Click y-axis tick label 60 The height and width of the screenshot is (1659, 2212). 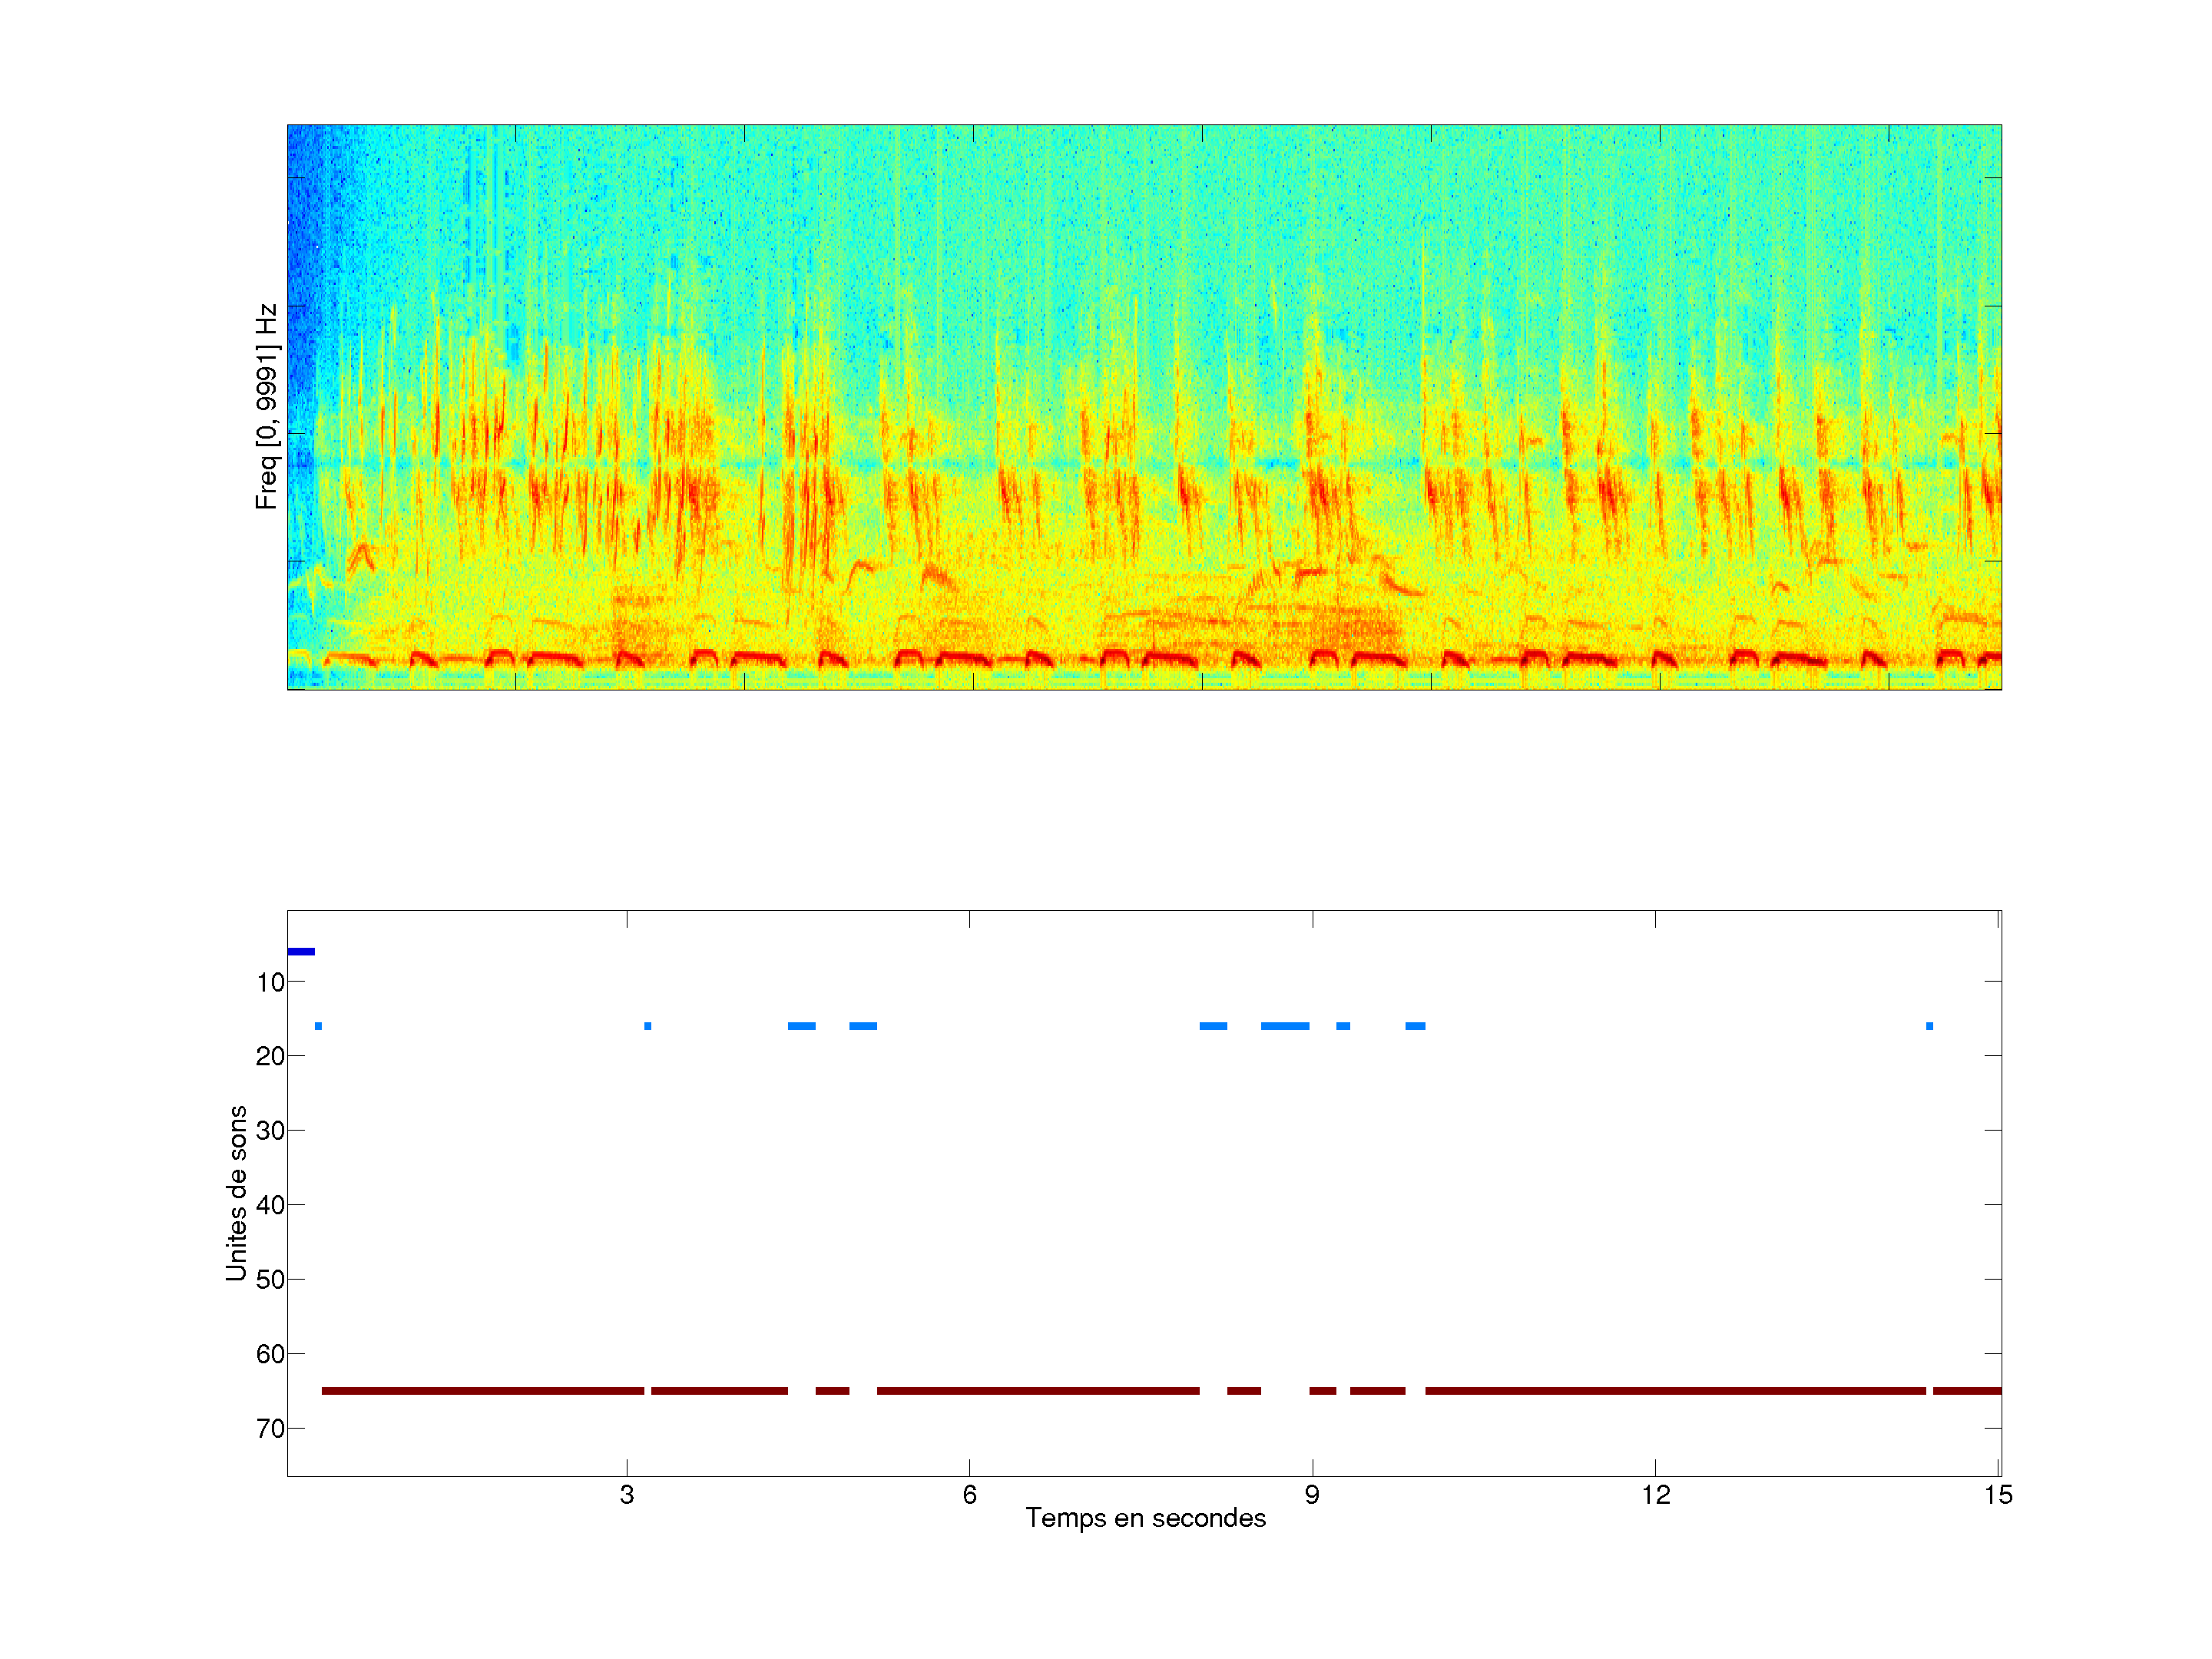coord(270,1354)
